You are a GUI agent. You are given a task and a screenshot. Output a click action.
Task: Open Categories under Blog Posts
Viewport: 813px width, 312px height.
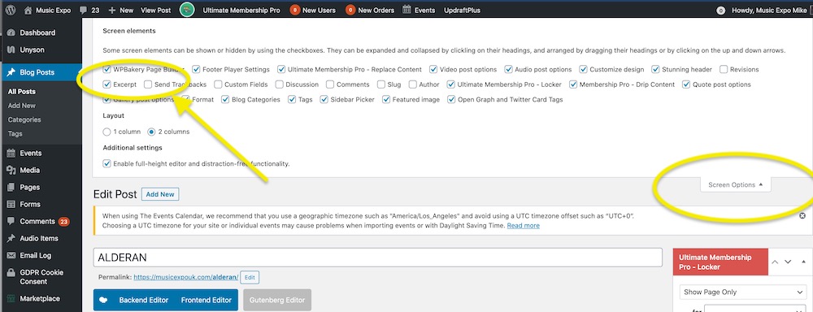coord(24,119)
